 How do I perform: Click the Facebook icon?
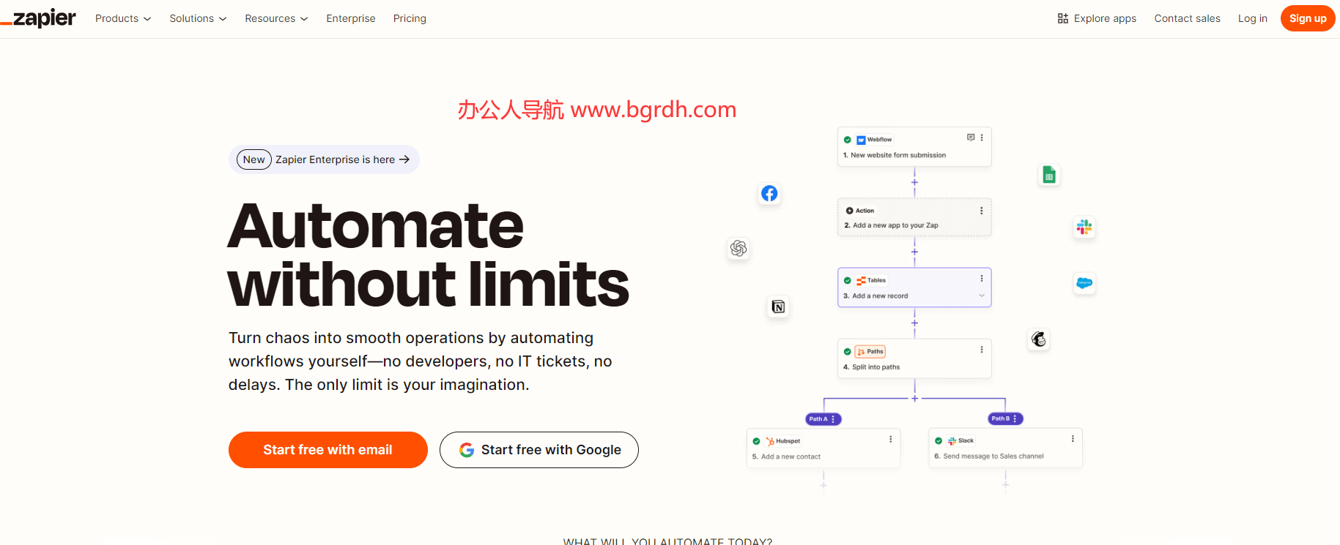pyautogui.click(x=769, y=194)
